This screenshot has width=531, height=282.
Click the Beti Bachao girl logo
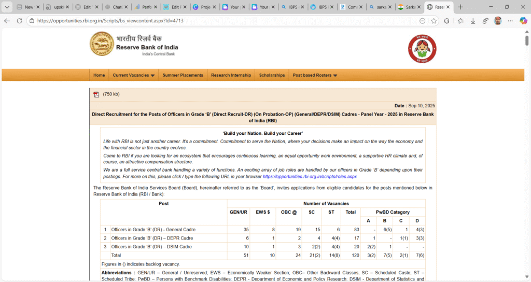coord(422,49)
